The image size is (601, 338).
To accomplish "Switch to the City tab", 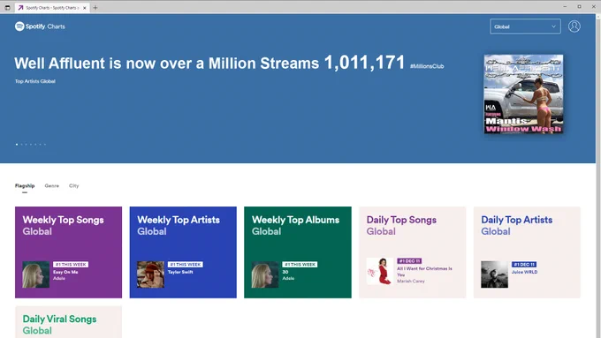I will point(73,185).
